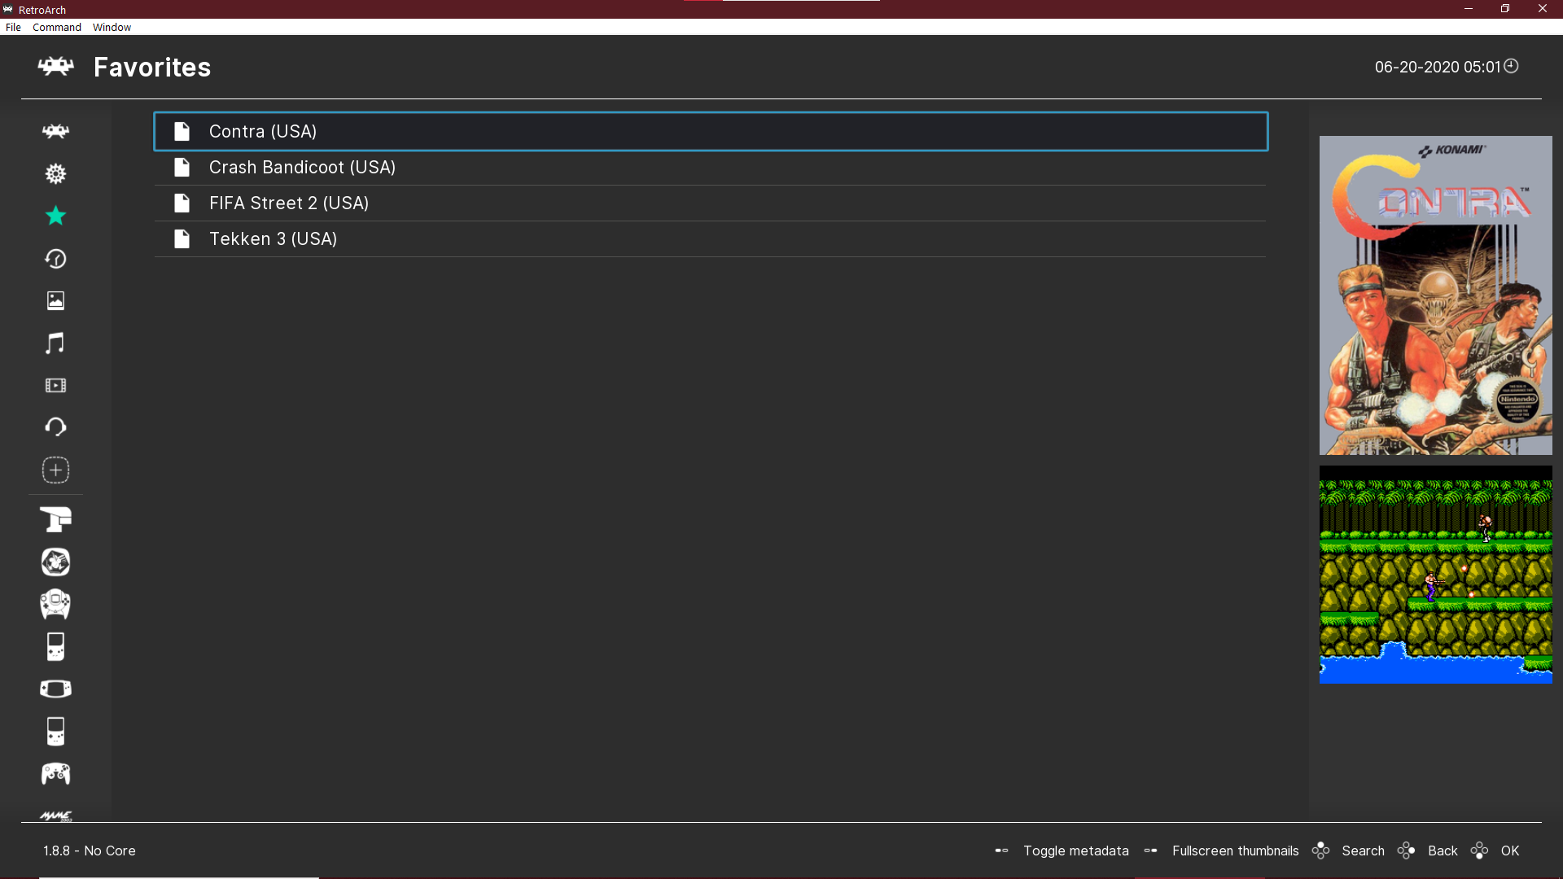
Task: Click Fullscreen thumbnails in the footer
Action: (1235, 851)
